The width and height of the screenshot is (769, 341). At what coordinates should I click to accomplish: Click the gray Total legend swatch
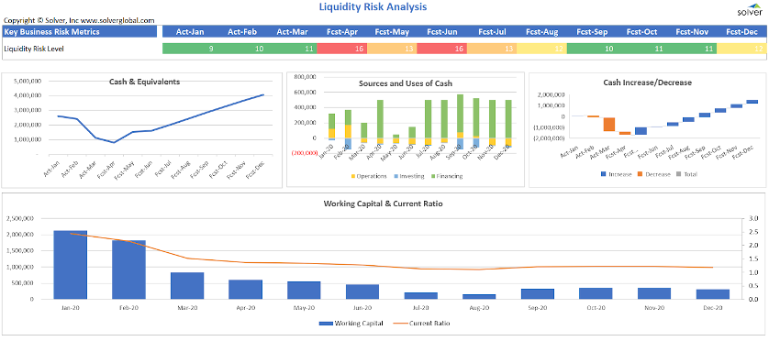[x=679, y=174]
